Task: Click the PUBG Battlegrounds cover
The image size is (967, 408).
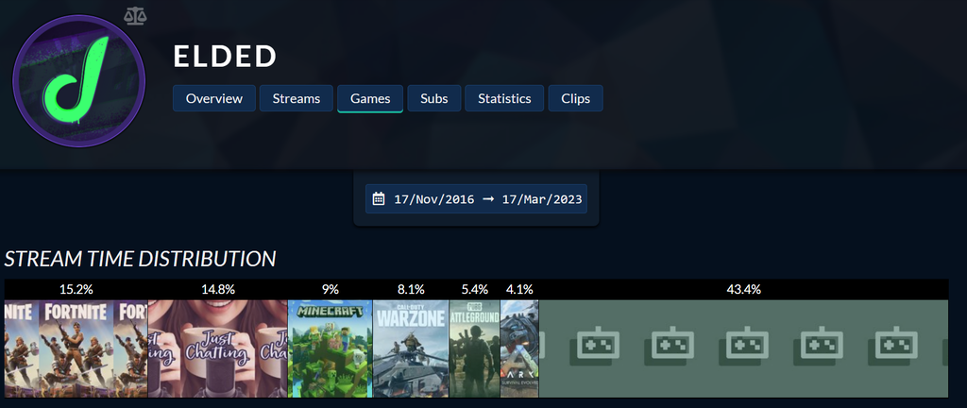Action: (474, 348)
